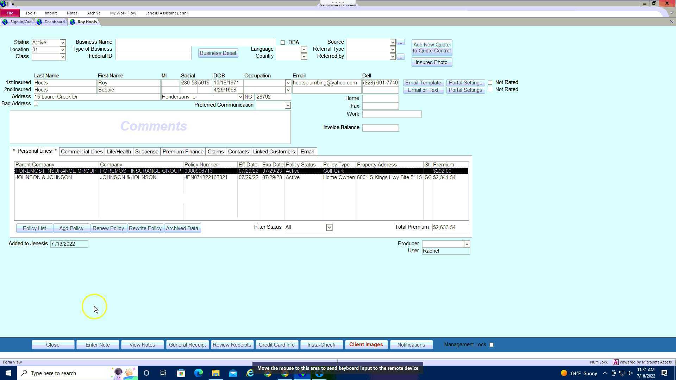
Task: Open Task View in taskbar
Action: tap(163, 373)
